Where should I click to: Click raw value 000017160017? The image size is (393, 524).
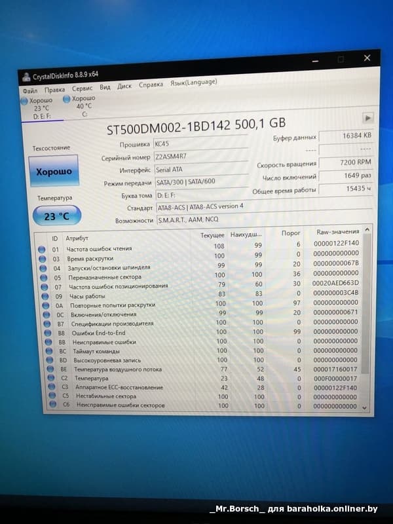(x=335, y=369)
